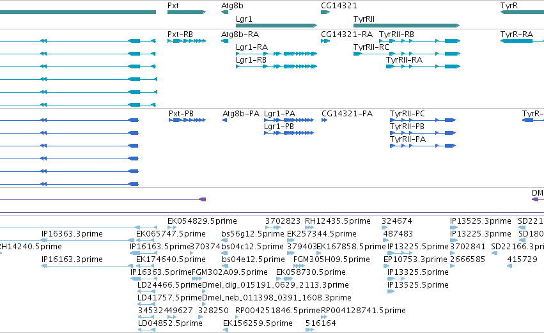Screen dimensions: 544x333
Task: Click EST LD41757.5prime
Action: click(x=169, y=298)
